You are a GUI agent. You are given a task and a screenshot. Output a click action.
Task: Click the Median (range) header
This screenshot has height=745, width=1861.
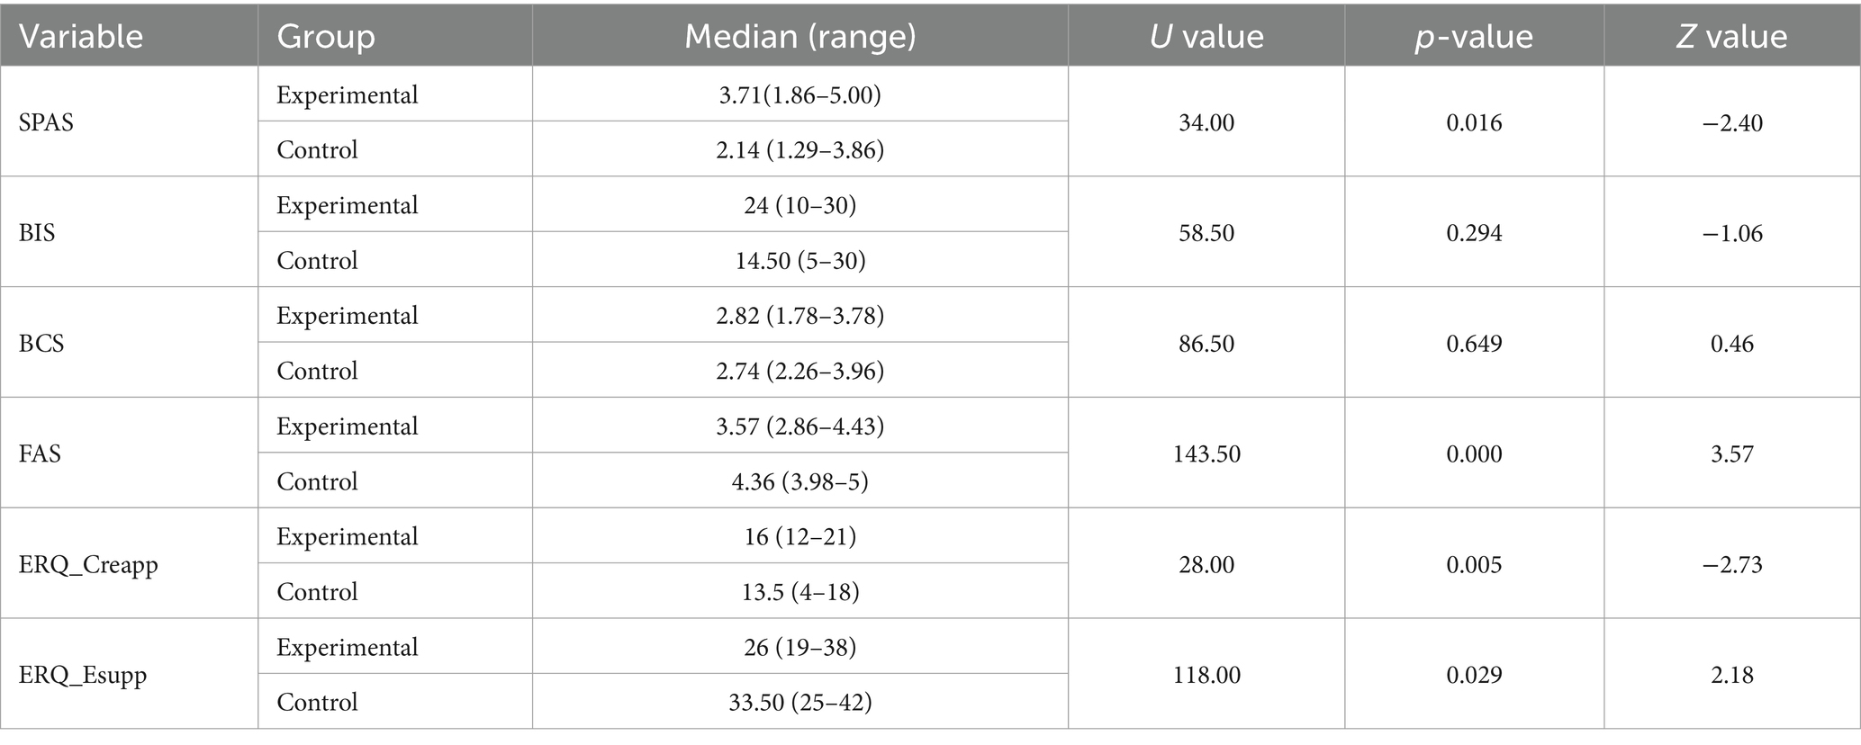point(800,37)
